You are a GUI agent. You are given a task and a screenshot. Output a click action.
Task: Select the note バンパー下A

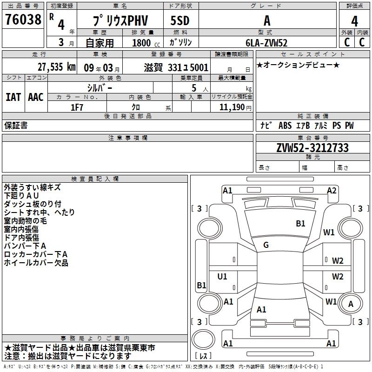[25, 246]
